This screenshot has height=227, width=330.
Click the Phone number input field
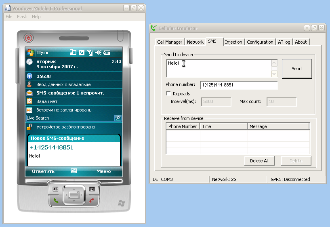coord(239,85)
